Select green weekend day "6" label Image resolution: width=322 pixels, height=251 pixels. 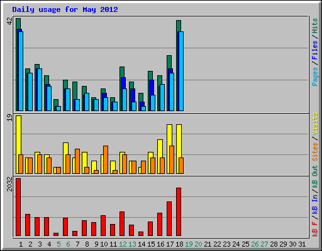pyautogui.click(x=68, y=244)
